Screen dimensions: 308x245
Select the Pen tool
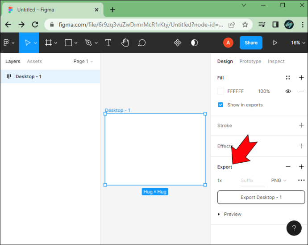click(x=88, y=43)
